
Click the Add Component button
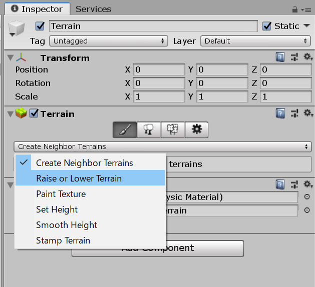coord(157,248)
